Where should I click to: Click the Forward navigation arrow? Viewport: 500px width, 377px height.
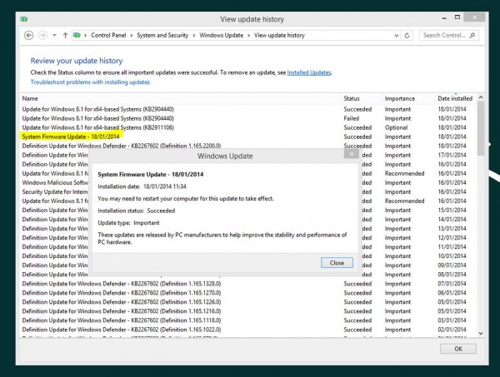(x=42, y=35)
